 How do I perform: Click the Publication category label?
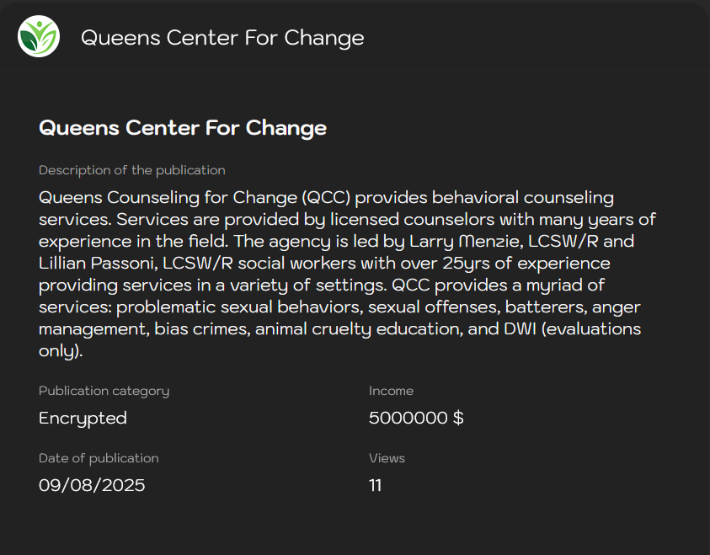tap(104, 391)
